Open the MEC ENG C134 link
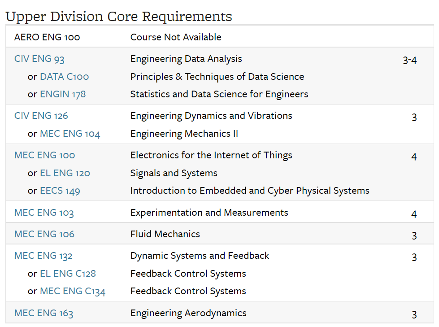The height and width of the screenshot is (327, 439). pos(73,291)
